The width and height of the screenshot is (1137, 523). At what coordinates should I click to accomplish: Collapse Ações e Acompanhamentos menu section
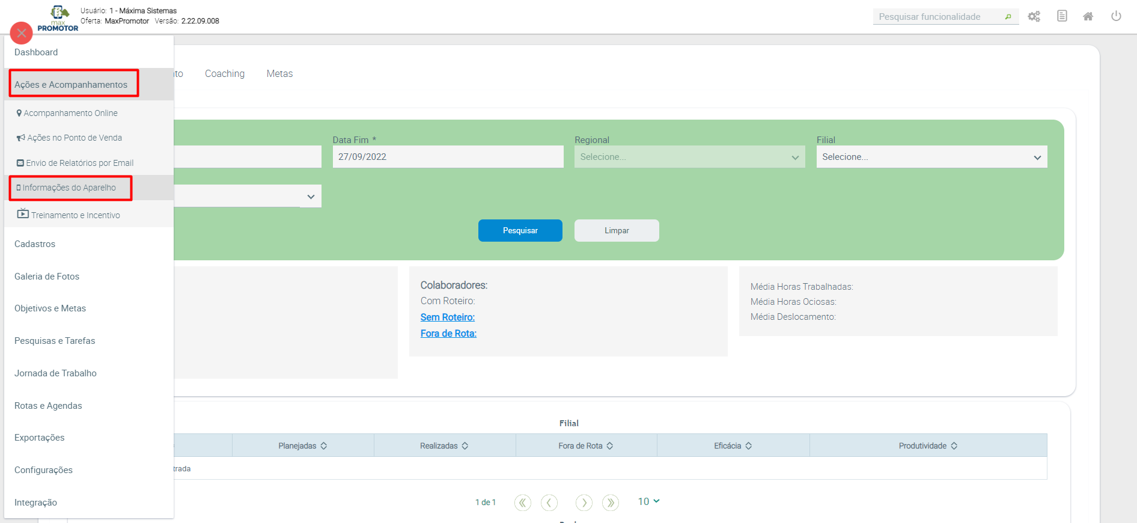(89, 84)
